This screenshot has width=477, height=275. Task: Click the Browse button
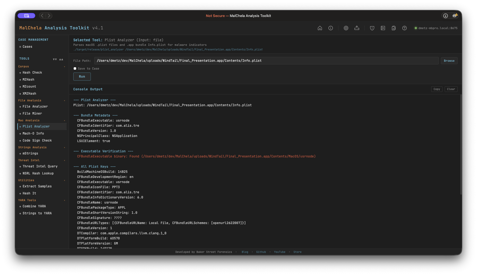tap(449, 61)
